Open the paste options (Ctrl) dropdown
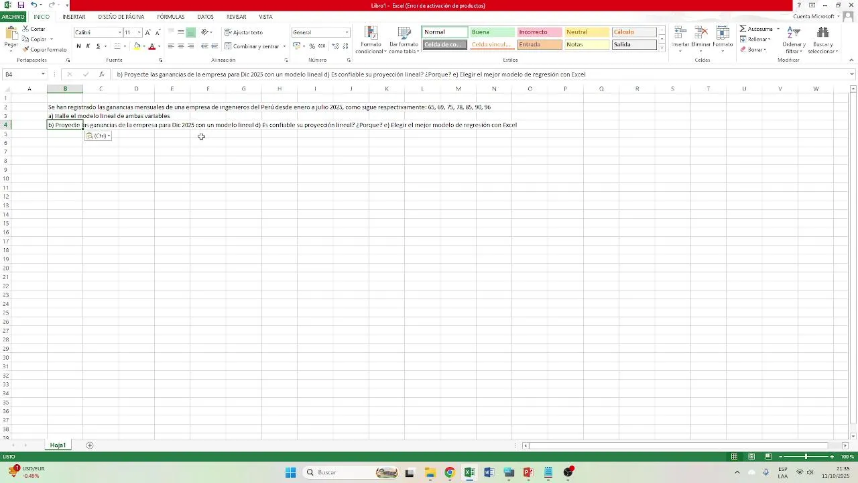This screenshot has height=483, width=858. tap(99, 136)
